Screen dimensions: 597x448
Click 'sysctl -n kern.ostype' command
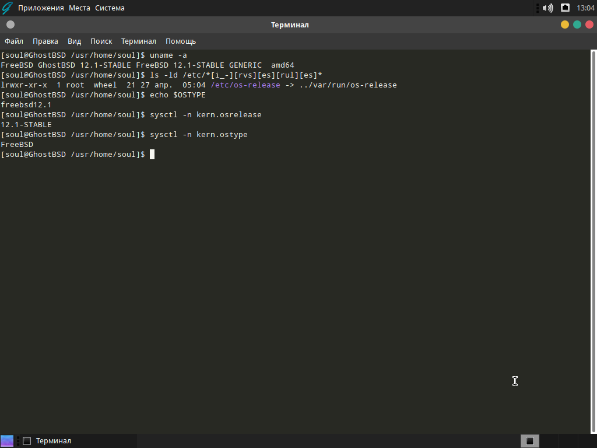point(199,135)
